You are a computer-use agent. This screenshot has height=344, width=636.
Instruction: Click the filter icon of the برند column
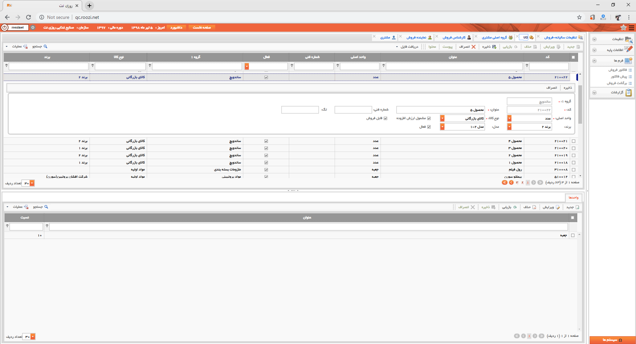tap(6, 65)
